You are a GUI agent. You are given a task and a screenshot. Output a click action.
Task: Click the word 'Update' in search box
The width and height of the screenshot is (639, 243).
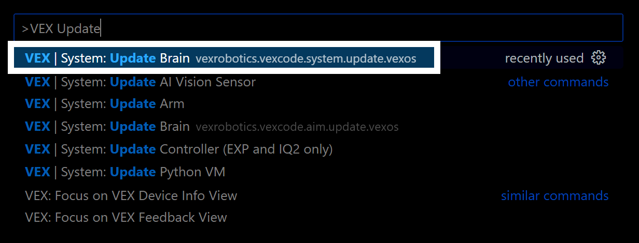click(x=78, y=28)
